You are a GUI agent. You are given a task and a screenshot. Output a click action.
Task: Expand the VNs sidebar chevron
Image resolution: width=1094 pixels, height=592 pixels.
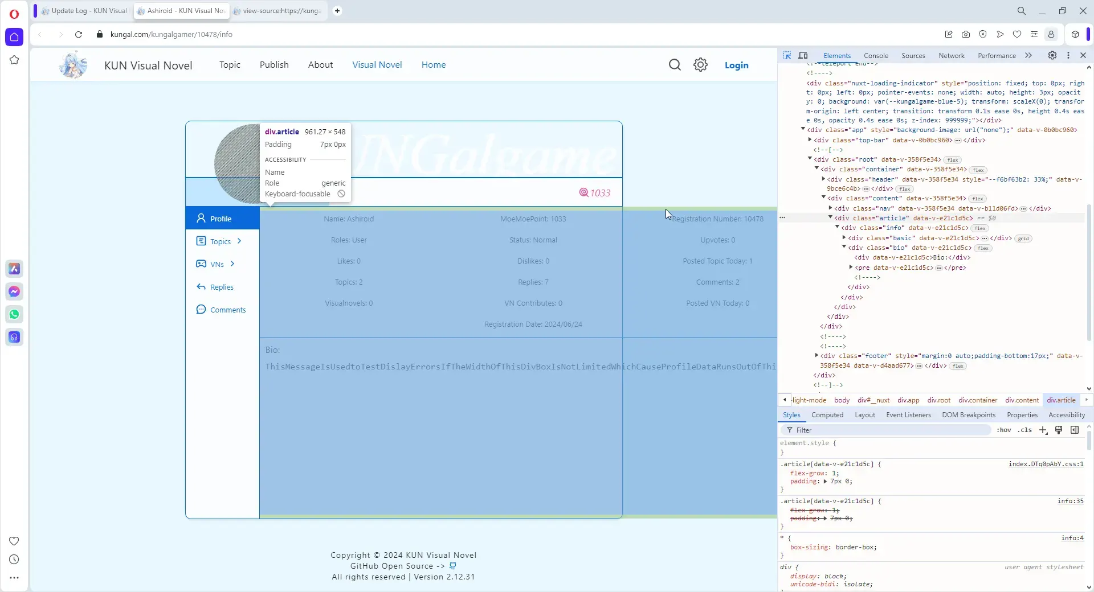coord(232,264)
